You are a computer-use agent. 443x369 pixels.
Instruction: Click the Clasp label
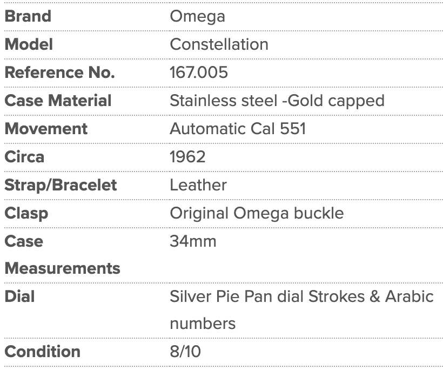coord(26,214)
